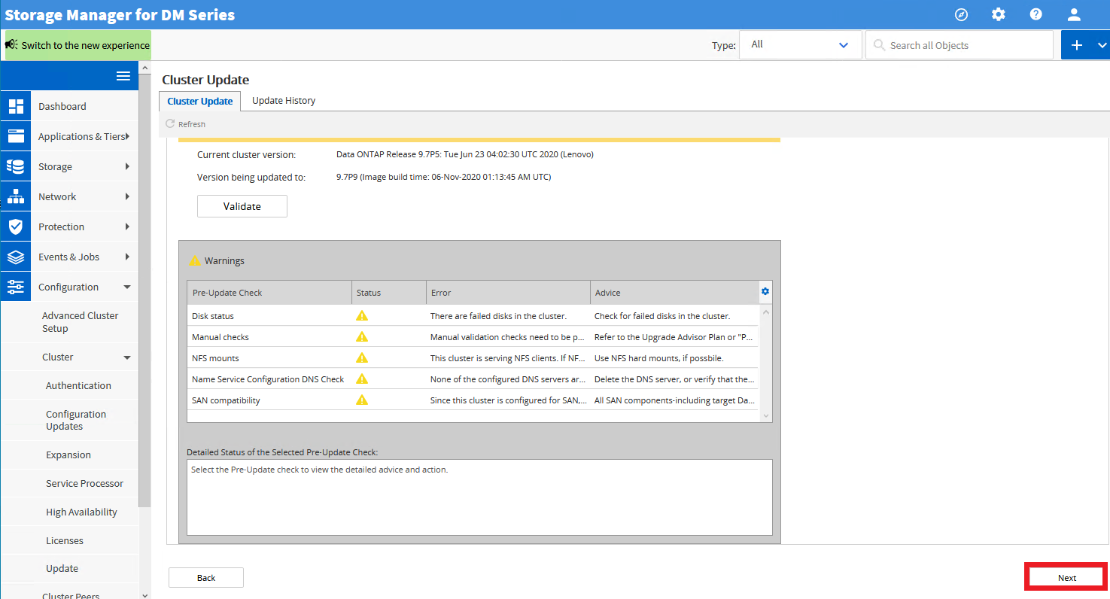This screenshot has height=599, width=1110.
Task: Click the Next button
Action: 1067,577
